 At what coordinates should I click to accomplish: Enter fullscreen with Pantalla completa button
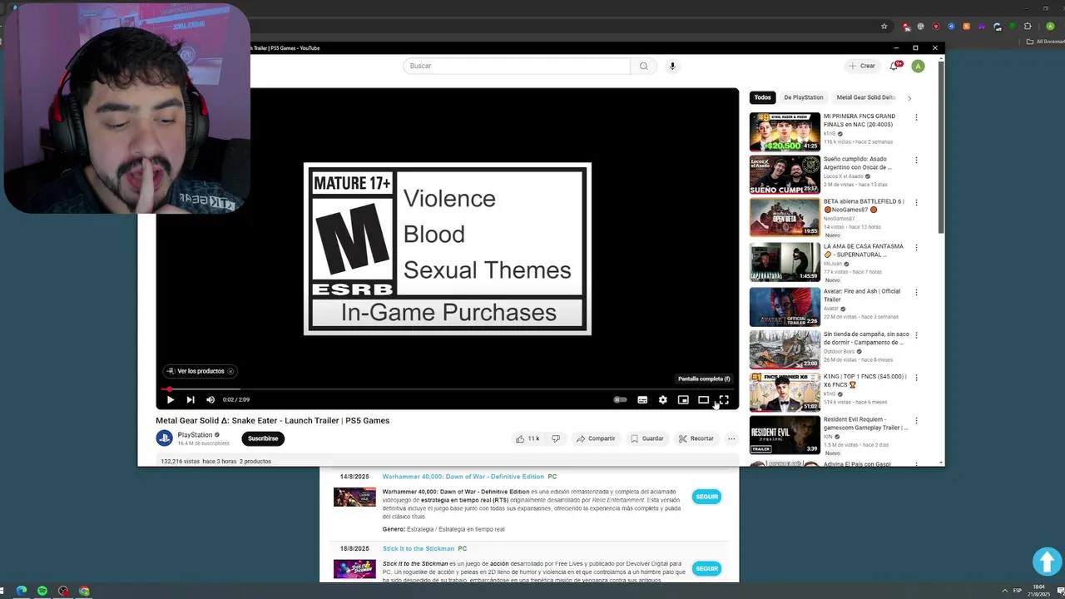724,400
